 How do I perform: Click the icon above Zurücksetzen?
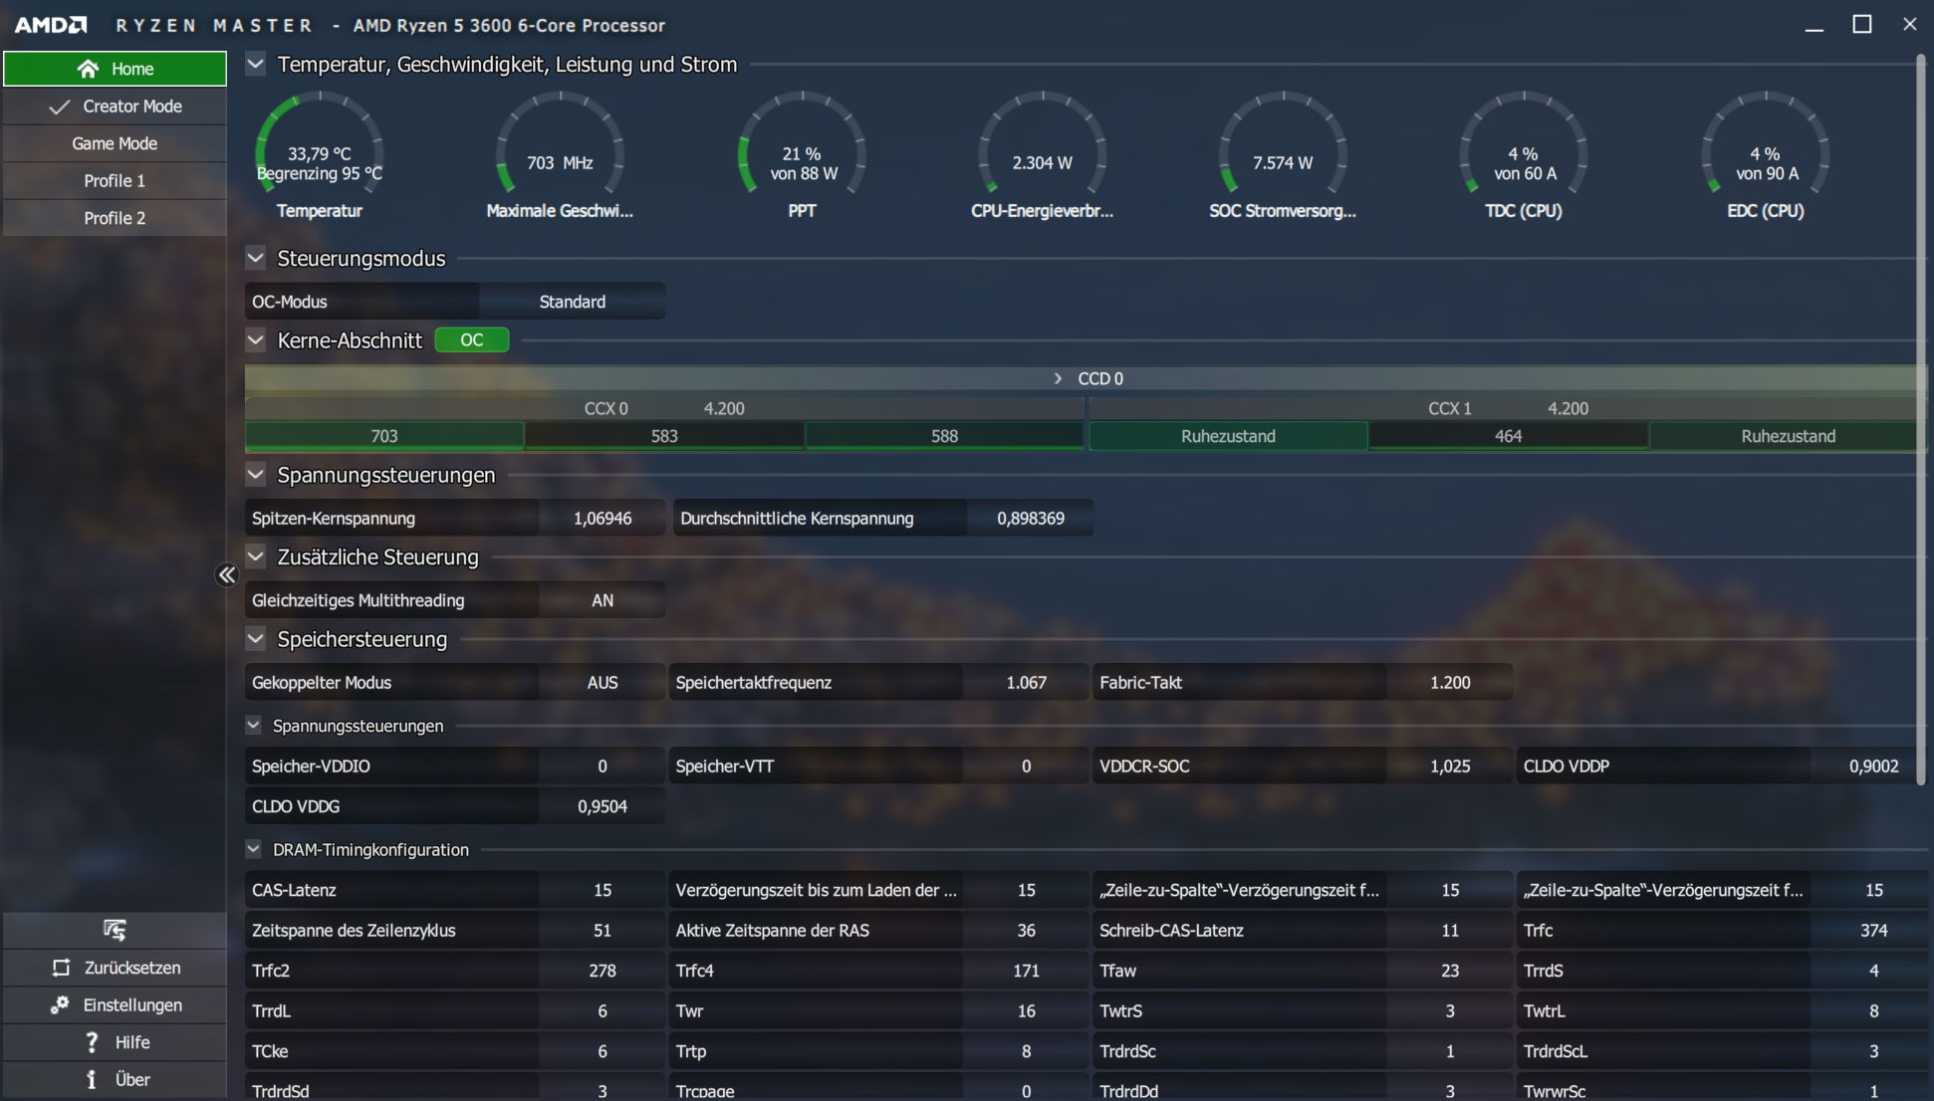[x=115, y=930]
